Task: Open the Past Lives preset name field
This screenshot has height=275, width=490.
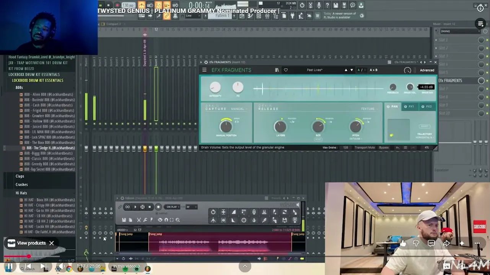Action: pyautogui.click(x=314, y=70)
